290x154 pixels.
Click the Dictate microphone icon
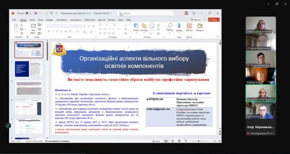pos(179,27)
